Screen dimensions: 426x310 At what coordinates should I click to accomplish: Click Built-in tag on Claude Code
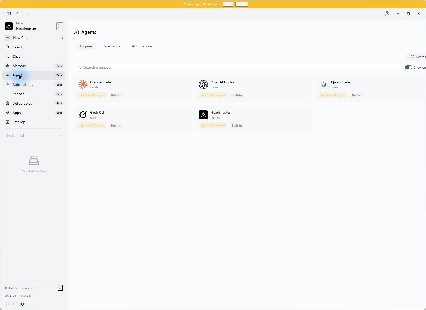(x=116, y=95)
